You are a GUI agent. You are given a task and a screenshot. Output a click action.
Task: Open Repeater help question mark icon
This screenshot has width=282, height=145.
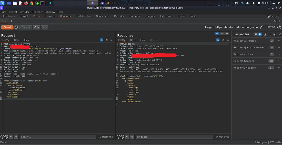coord(279,27)
